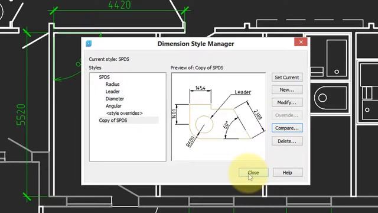This screenshot has width=378, height=213.
Task: Click the Delete... button
Action: (x=287, y=141)
